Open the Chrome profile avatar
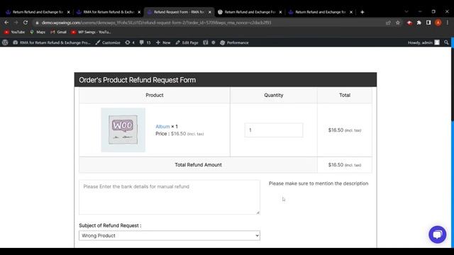The width and height of the screenshot is (454, 255). pyautogui.click(x=438, y=23)
